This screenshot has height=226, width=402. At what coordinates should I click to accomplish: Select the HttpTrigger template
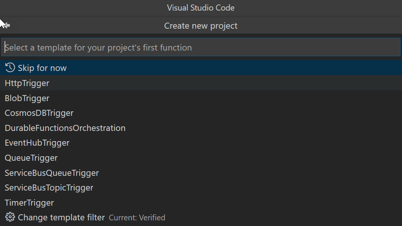point(27,83)
